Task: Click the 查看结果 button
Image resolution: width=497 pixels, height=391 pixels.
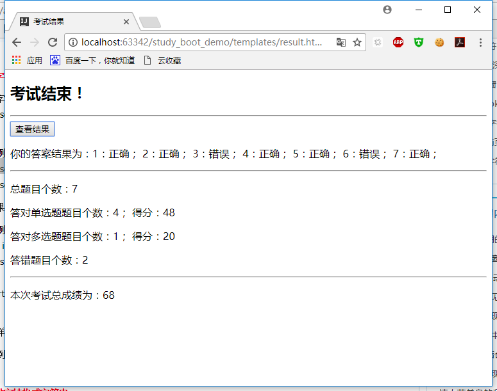Action: 32,129
